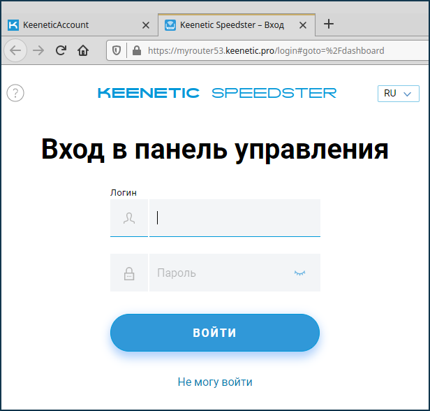430x411 pixels.
Task: Click the KeeneticAccount tab favicon
Action: 13,25
